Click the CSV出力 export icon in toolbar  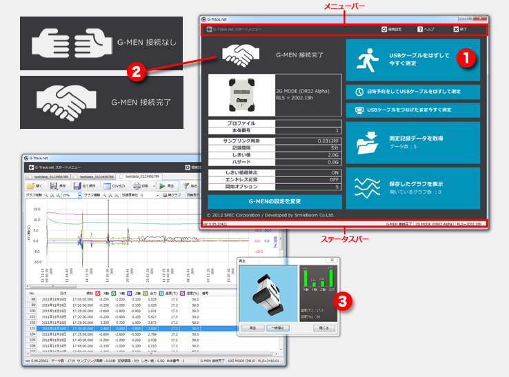click(x=108, y=186)
